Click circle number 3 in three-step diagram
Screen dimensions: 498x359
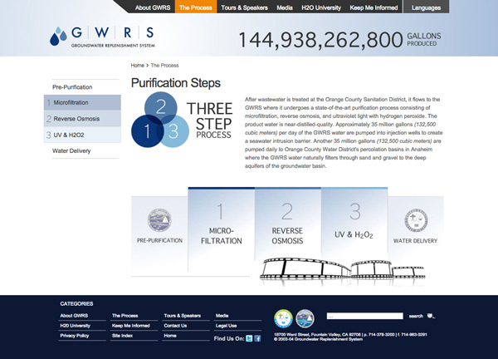(173, 131)
